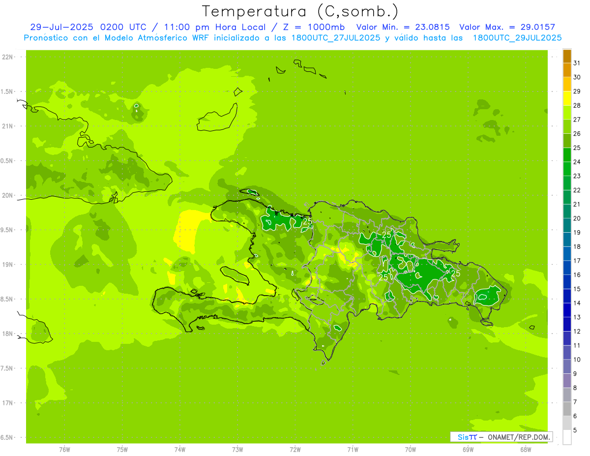
Task: Pick the yellow legend swatch between 28 and 29
Action: tap(567, 98)
